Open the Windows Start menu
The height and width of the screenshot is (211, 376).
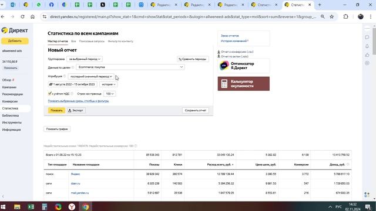(4, 207)
